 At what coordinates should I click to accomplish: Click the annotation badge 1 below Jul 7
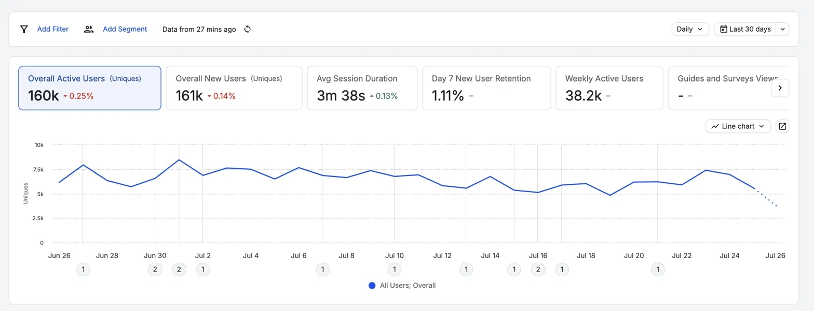(322, 269)
